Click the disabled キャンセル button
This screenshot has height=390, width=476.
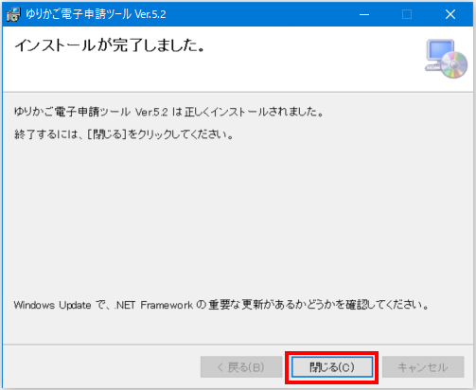coord(423,367)
